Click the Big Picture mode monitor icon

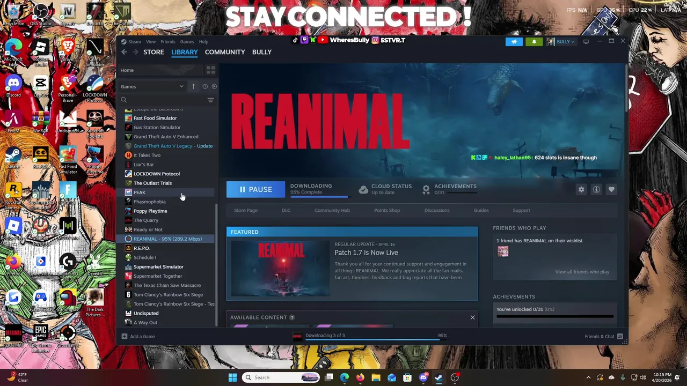(x=586, y=41)
